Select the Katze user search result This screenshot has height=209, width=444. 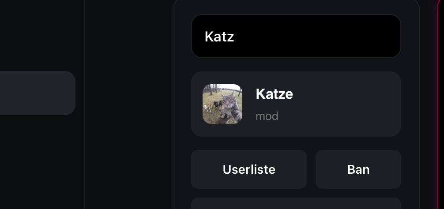tap(296, 104)
